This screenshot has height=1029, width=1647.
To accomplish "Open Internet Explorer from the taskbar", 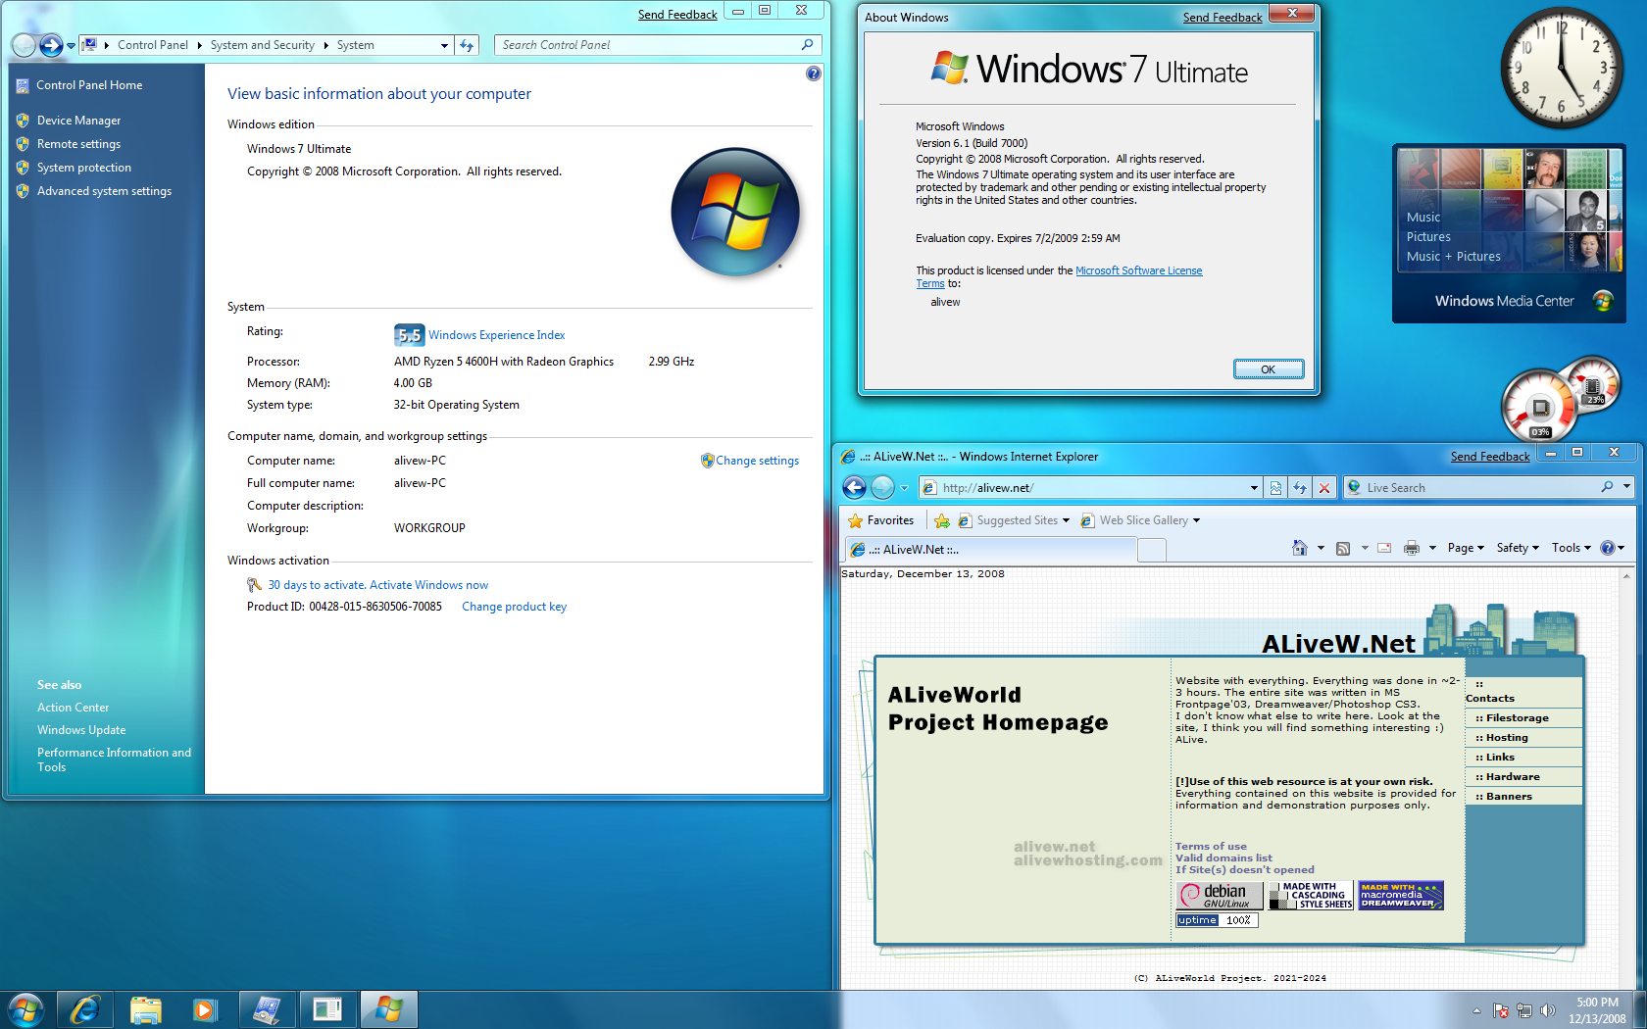I will click(x=85, y=1009).
